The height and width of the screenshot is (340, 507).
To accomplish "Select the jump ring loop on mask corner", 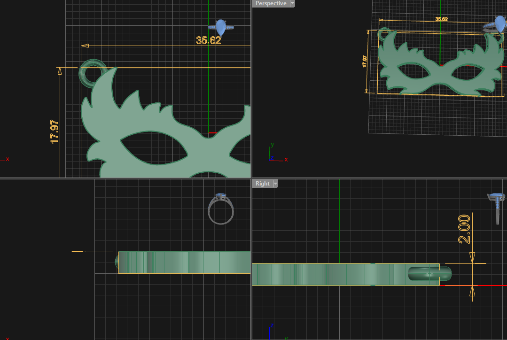I will (93, 73).
